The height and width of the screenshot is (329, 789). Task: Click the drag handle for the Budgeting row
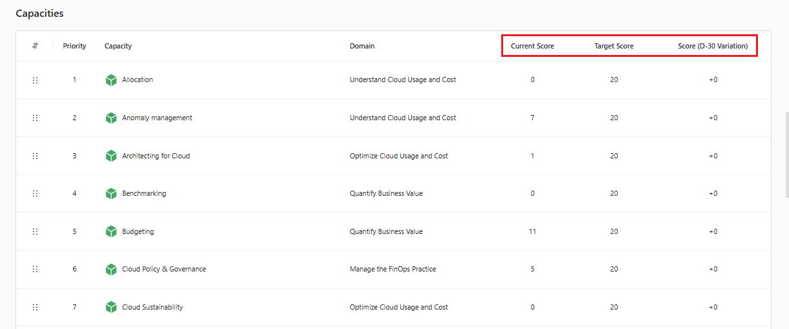point(35,231)
